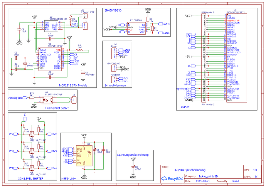The image size is (266, 188).
Task: Click resistor R1 10k near GND
Action: [x=148, y=19]
